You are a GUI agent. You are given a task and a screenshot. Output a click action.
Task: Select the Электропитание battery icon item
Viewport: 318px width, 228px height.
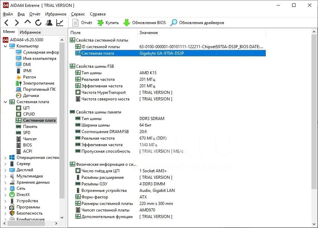tap(35, 83)
